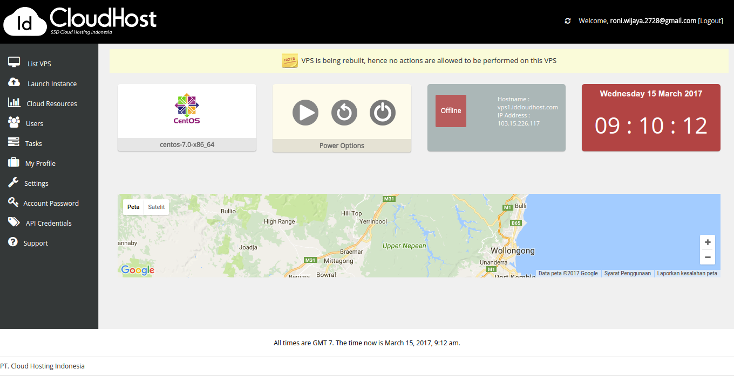Open the Syarat Penggunaan link

pyautogui.click(x=627, y=273)
